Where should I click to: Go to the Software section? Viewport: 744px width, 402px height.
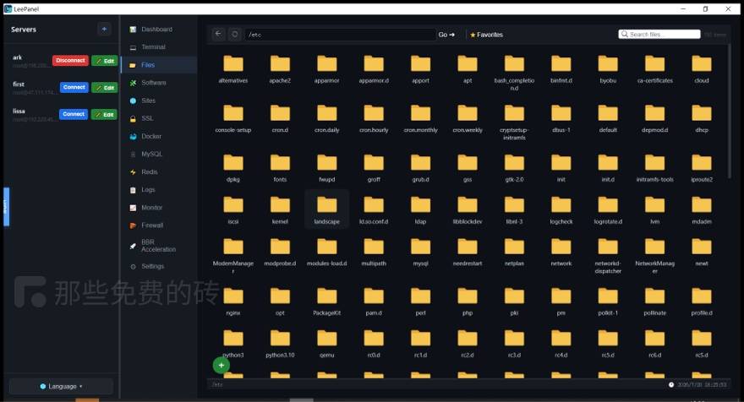(x=153, y=83)
